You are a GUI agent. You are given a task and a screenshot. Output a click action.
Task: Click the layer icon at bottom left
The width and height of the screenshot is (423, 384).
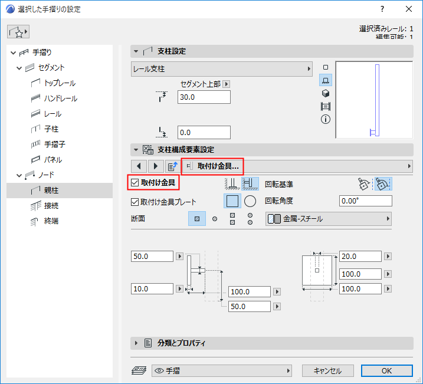point(139,370)
